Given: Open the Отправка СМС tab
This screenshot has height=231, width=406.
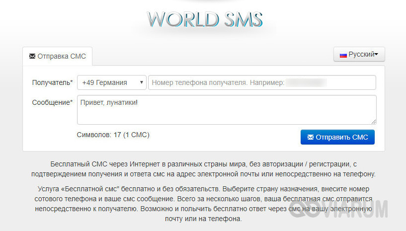Looking at the screenshot, I should [57, 56].
